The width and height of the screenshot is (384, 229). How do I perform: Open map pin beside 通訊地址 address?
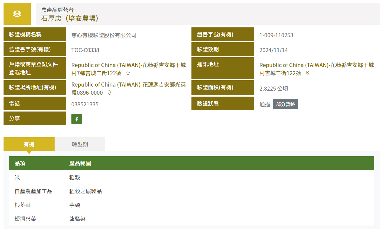click(307, 73)
